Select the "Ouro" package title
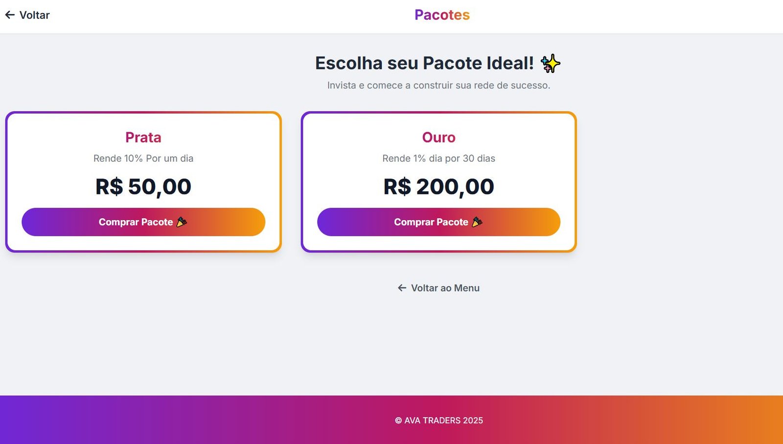783x444 pixels. [x=439, y=137]
